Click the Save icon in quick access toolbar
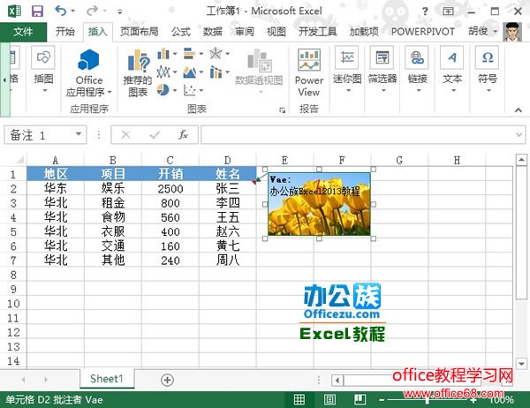530x408 pixels. [37, 11]
